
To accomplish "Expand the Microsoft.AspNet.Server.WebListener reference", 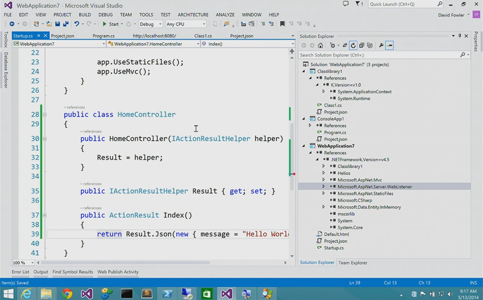I will tap(324, 186).
